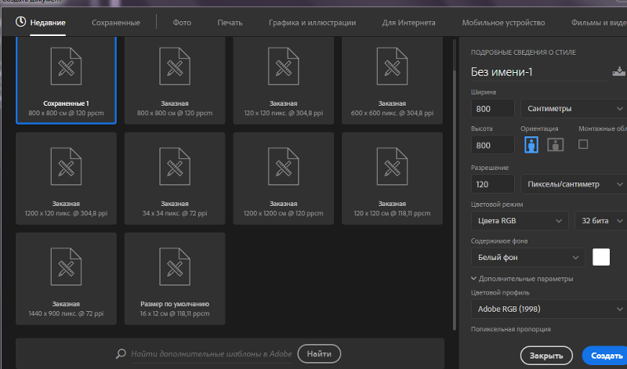Click Высота height input field
The height and width of the screenshot is (369, 627).
(x=493, y=145)
